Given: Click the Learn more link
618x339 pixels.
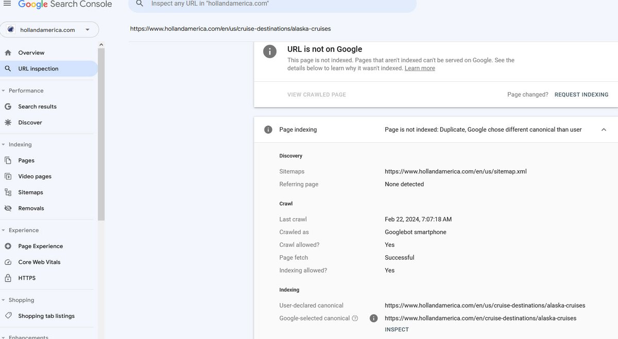Looking at the screenshot, I should [x=420, y=68].
